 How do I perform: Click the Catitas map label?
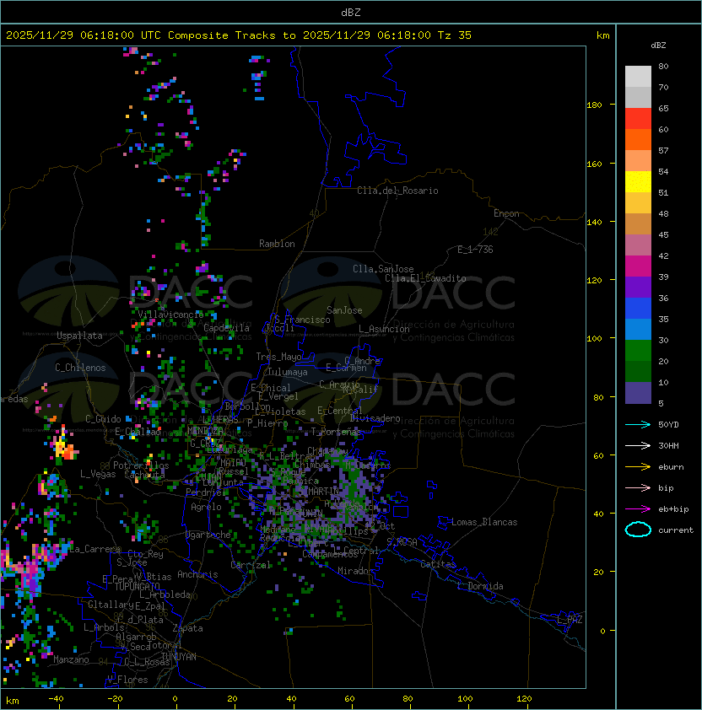(x=438, y=564)
